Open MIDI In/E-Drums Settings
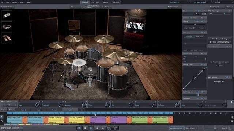The image size is (234, 131). [x=220, y=39]
